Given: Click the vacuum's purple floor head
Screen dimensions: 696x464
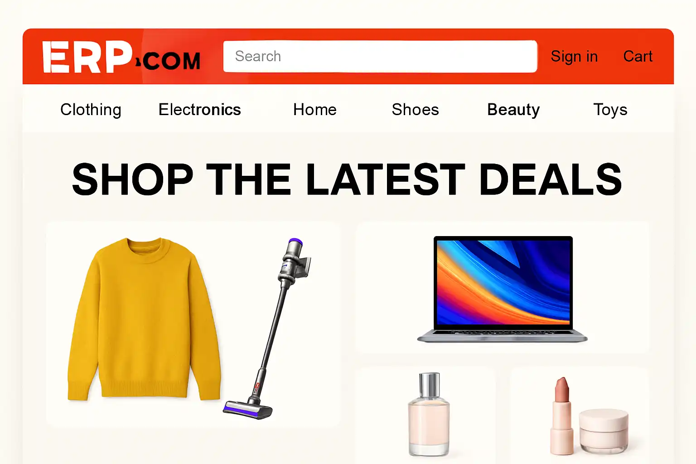Looking at the screenshot, I should pyautogui.click(x=247, y=410).
